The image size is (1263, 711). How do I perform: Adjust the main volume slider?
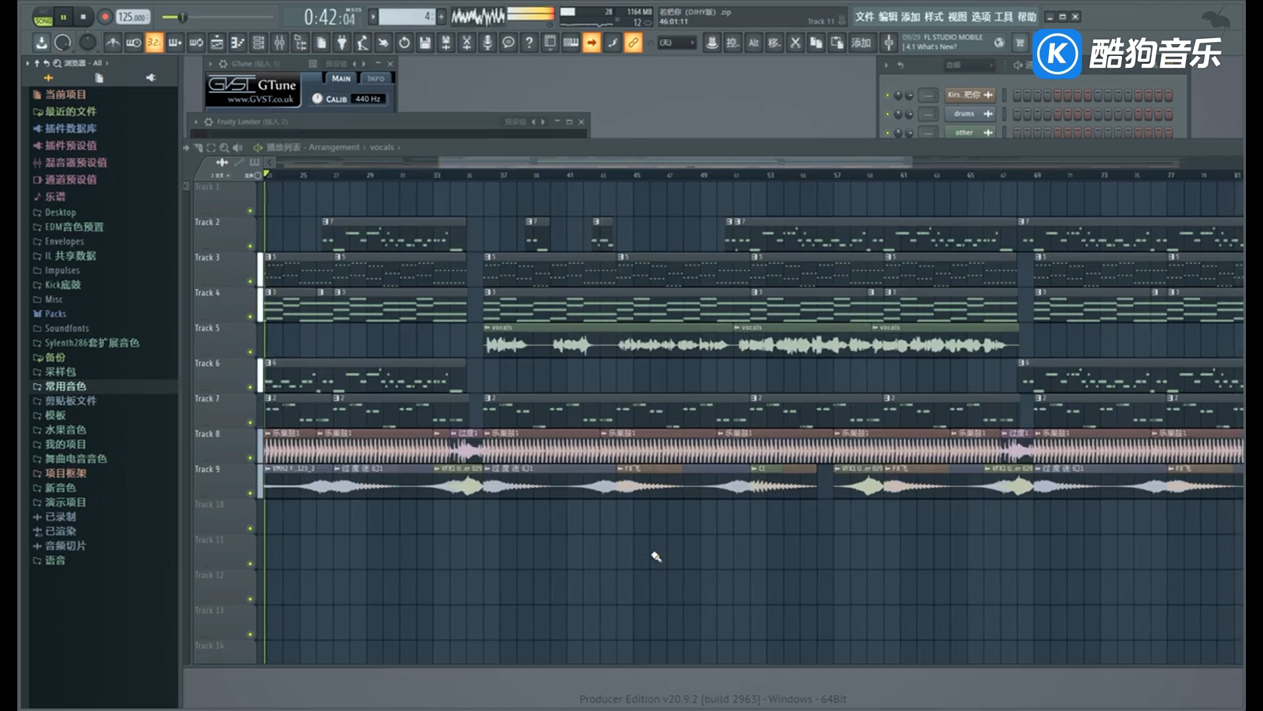[183, 17]
